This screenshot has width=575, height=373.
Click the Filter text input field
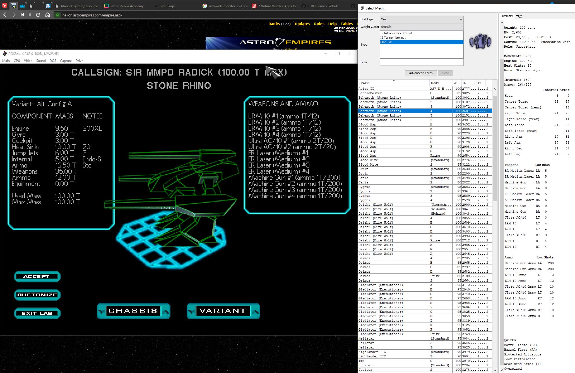click(x=421, y=62)
